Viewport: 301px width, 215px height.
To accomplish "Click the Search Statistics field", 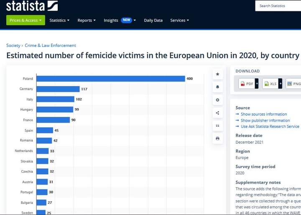I will [x=278, y=6].
